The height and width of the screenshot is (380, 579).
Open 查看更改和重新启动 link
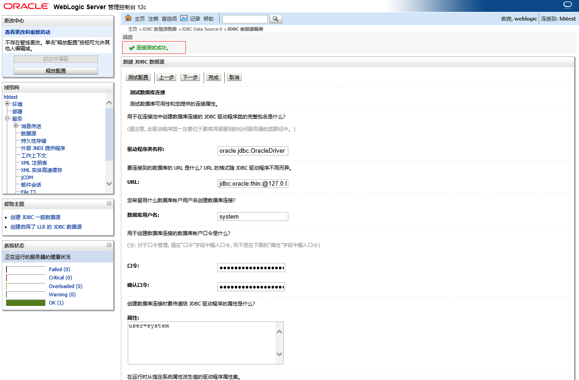pyautogui.click(x=27, y=32)
